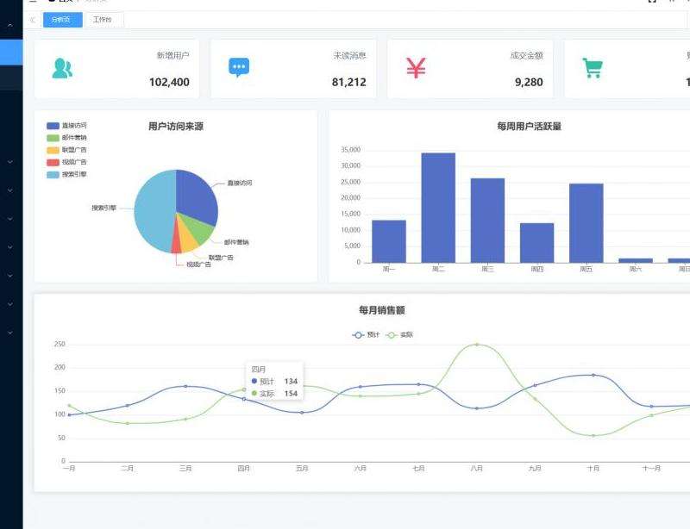Click the short 周六 bar
This screenshot has width=690, height=529.
(x=636, y=261)
